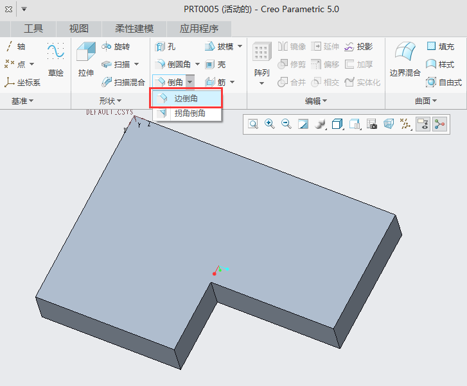The height and width of the screenshot is (386, 467).
Task: Expand the 倒圆角 dropdown arrow
Action: coord(197,64)
